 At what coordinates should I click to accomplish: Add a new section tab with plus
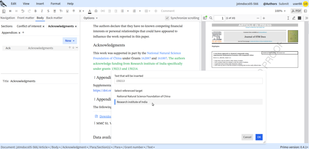pos(23,33)
